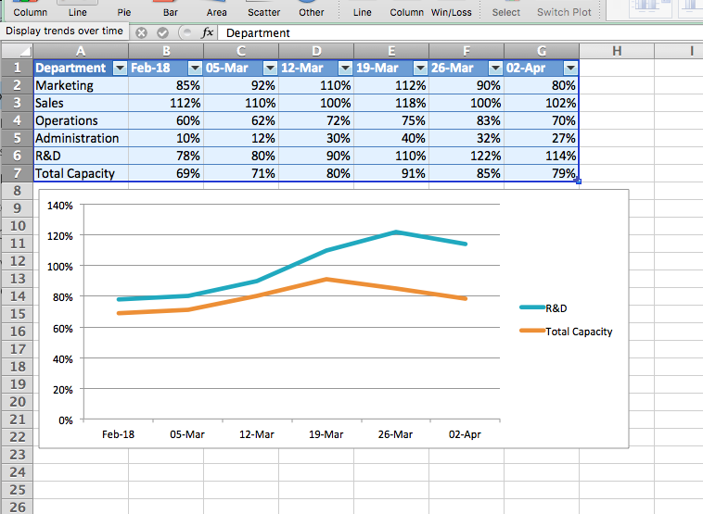Cancel the formula bar entry

(141, 32)
